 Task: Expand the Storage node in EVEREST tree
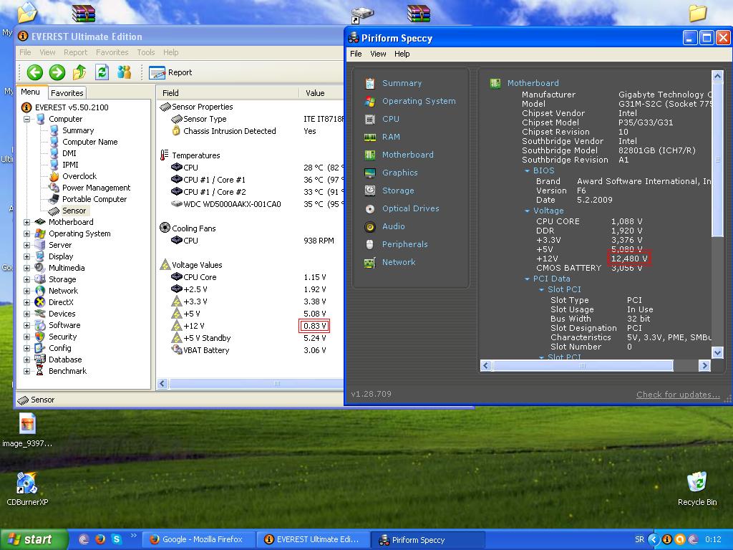(27, 279)
